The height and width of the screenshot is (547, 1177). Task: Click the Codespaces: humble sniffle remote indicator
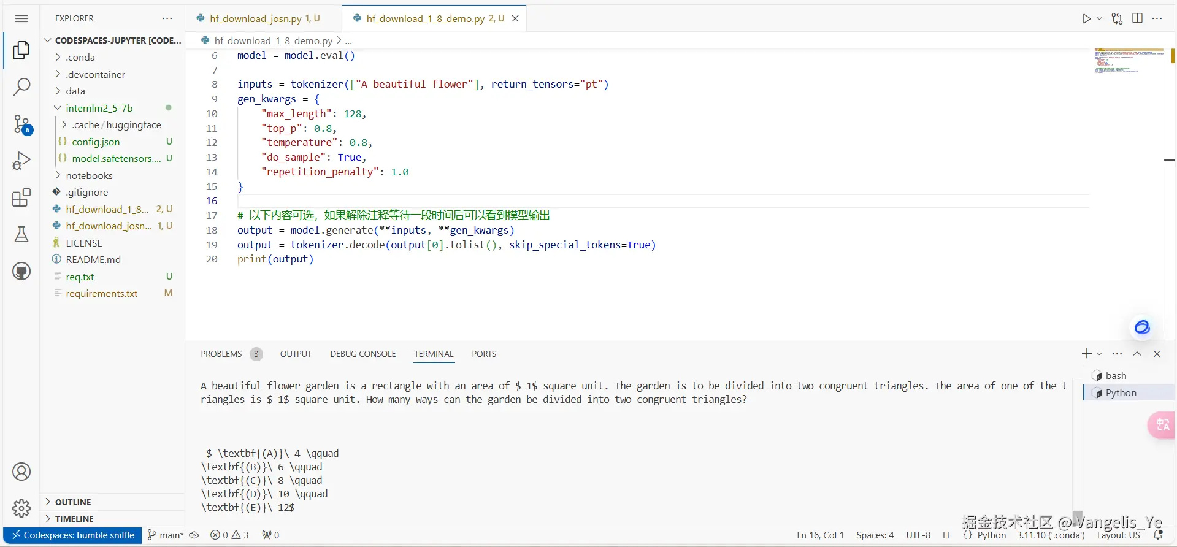73,535
